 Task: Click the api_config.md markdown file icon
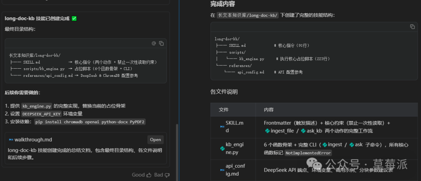coord(222,170)
